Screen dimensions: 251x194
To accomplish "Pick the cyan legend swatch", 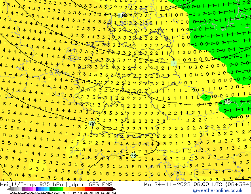I will pyautogui.click(x=48, y=189).
